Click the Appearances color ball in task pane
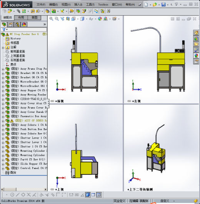 click(x=196, y=56)
